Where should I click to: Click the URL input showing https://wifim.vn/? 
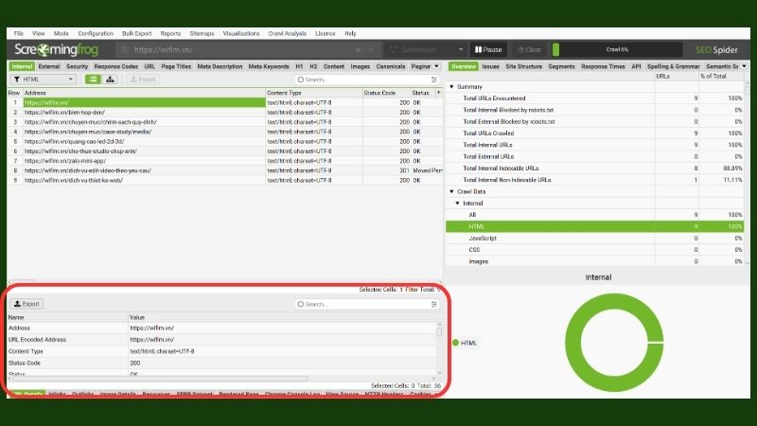[x=241, y=50]
